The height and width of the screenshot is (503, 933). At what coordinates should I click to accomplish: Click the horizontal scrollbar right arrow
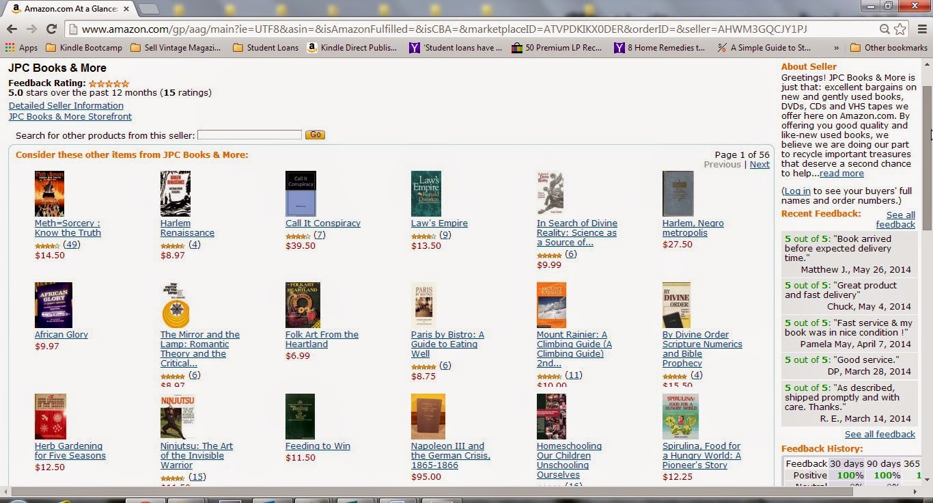[x=916, y=491]
